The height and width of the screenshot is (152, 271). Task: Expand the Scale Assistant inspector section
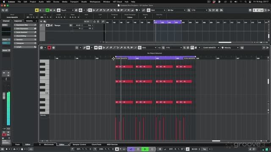click(x=25, y=32)
